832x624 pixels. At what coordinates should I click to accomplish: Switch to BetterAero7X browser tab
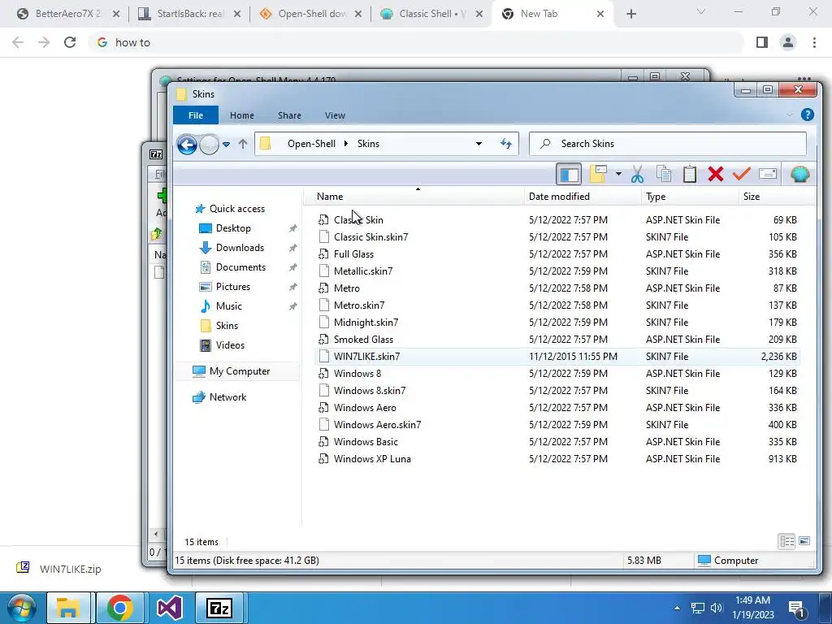67,14
